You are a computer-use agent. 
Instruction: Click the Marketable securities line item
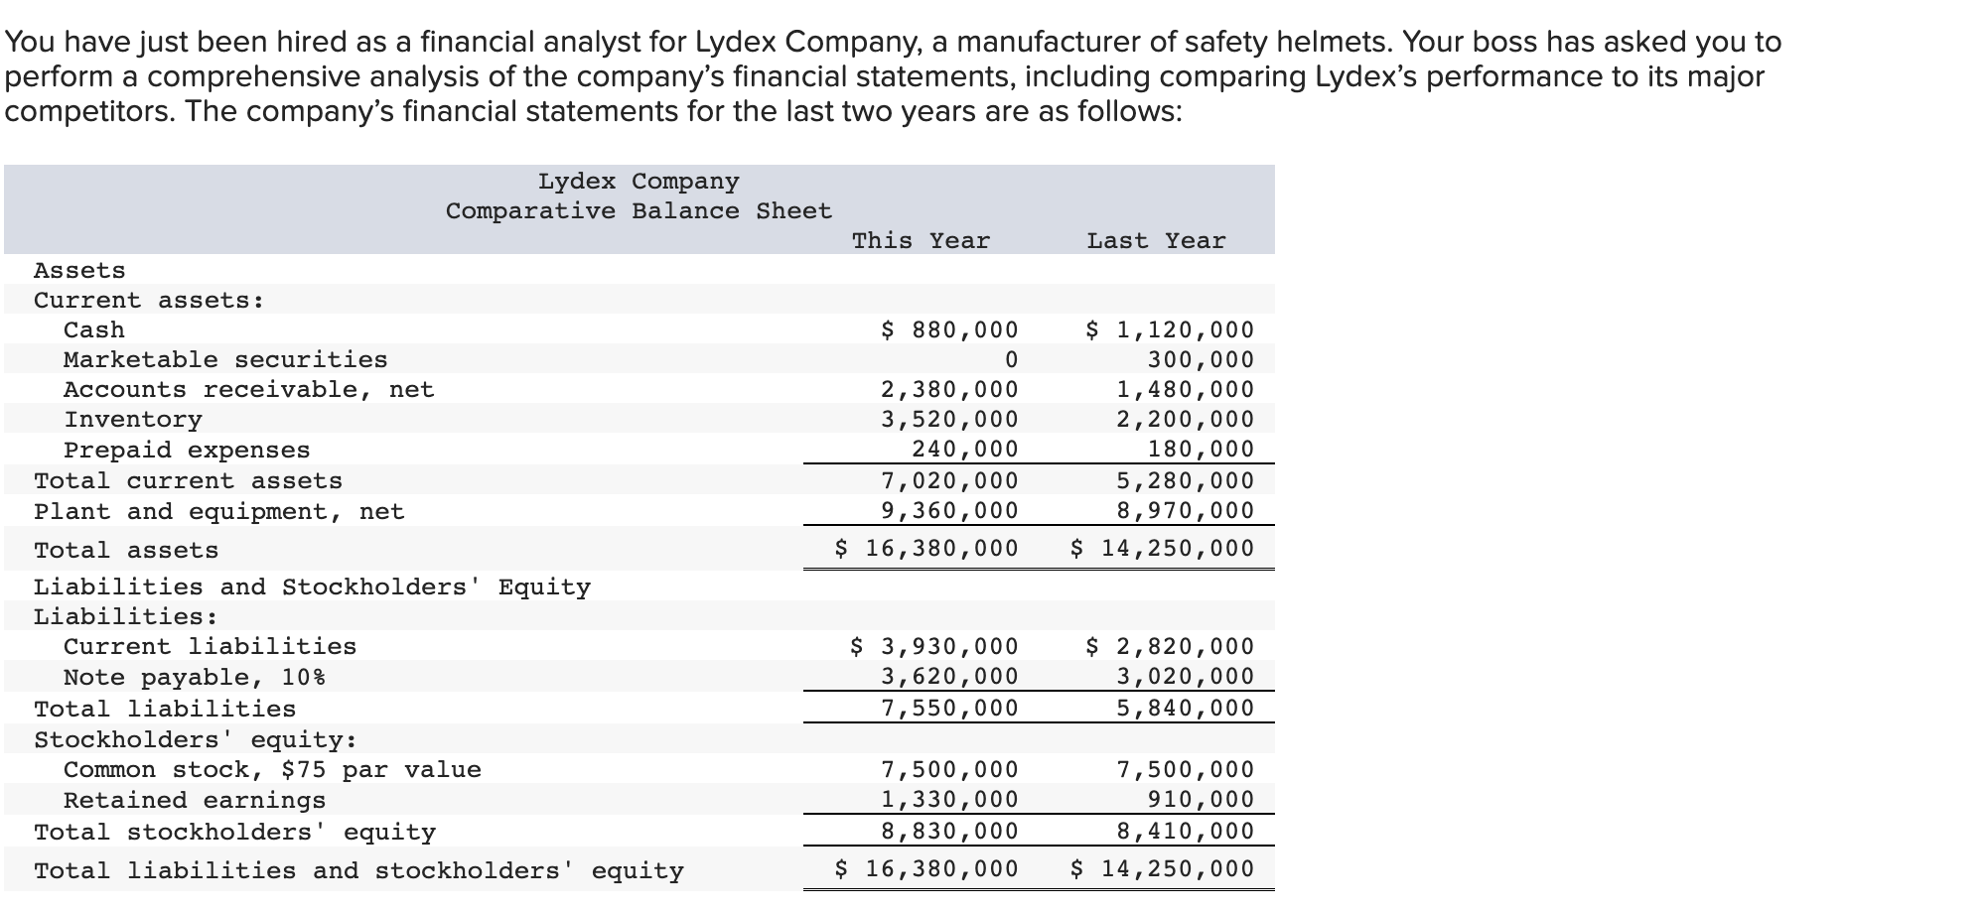pyautogui.click(x=225, y=359)
